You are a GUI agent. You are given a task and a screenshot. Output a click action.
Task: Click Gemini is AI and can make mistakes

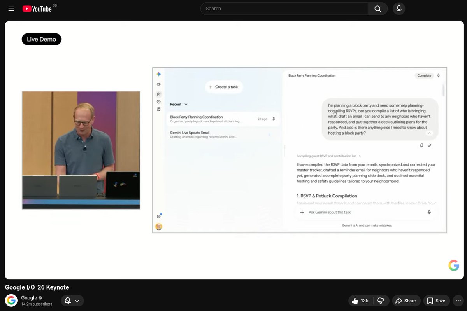coord(367,225)
